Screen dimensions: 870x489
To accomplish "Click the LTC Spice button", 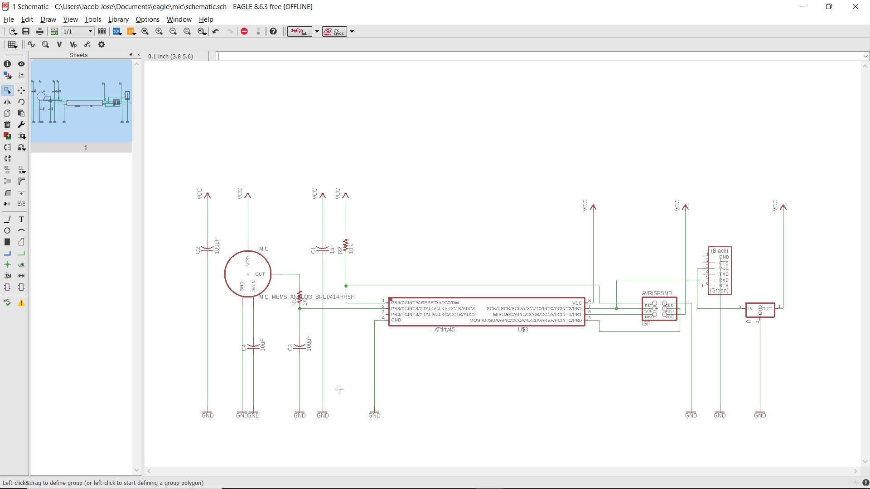I will [334, 31].
